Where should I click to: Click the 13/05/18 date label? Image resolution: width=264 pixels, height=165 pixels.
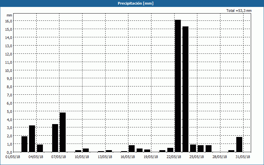tap(105, 157)
